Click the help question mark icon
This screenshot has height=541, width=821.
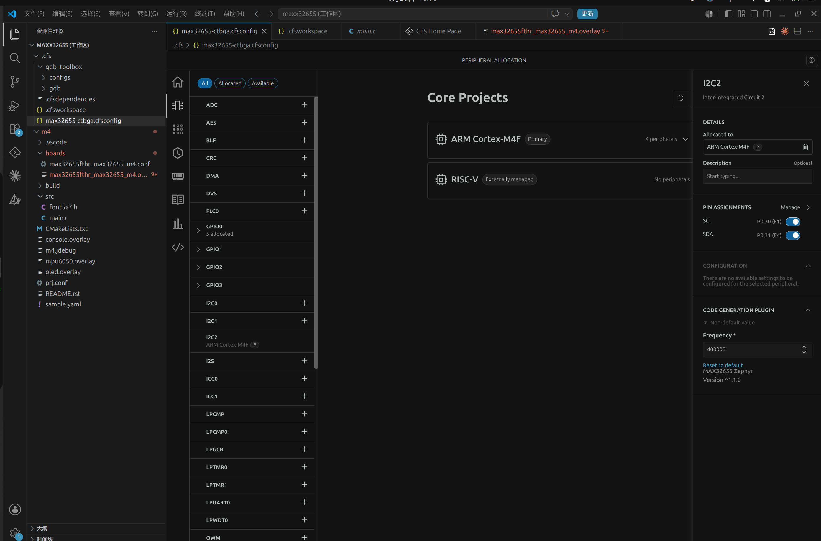coord(811,60)
